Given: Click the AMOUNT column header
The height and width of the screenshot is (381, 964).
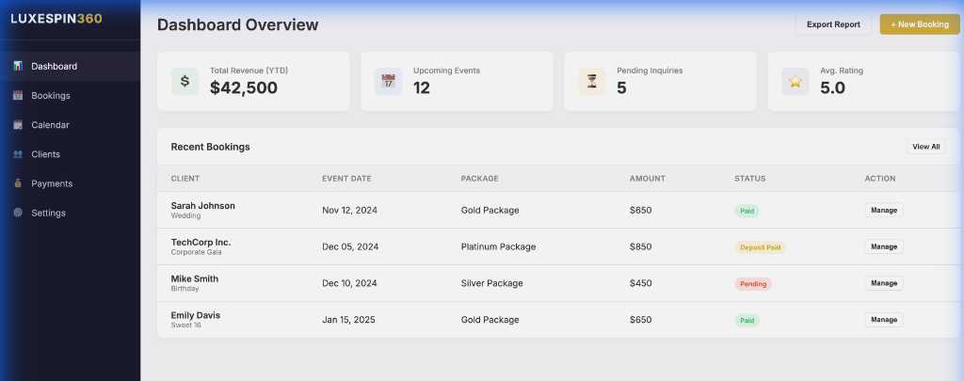Looking at the screenshot, I should pos(648,179).
